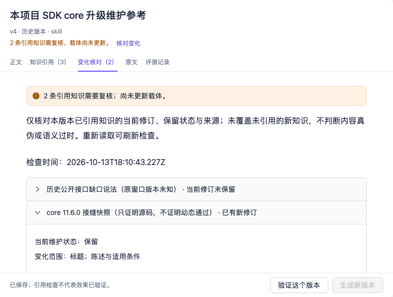Click the paragraph starting 仅核对本版本已引用知识
Image resolution: width=393 pixels, height=297 pixels.
196,128
